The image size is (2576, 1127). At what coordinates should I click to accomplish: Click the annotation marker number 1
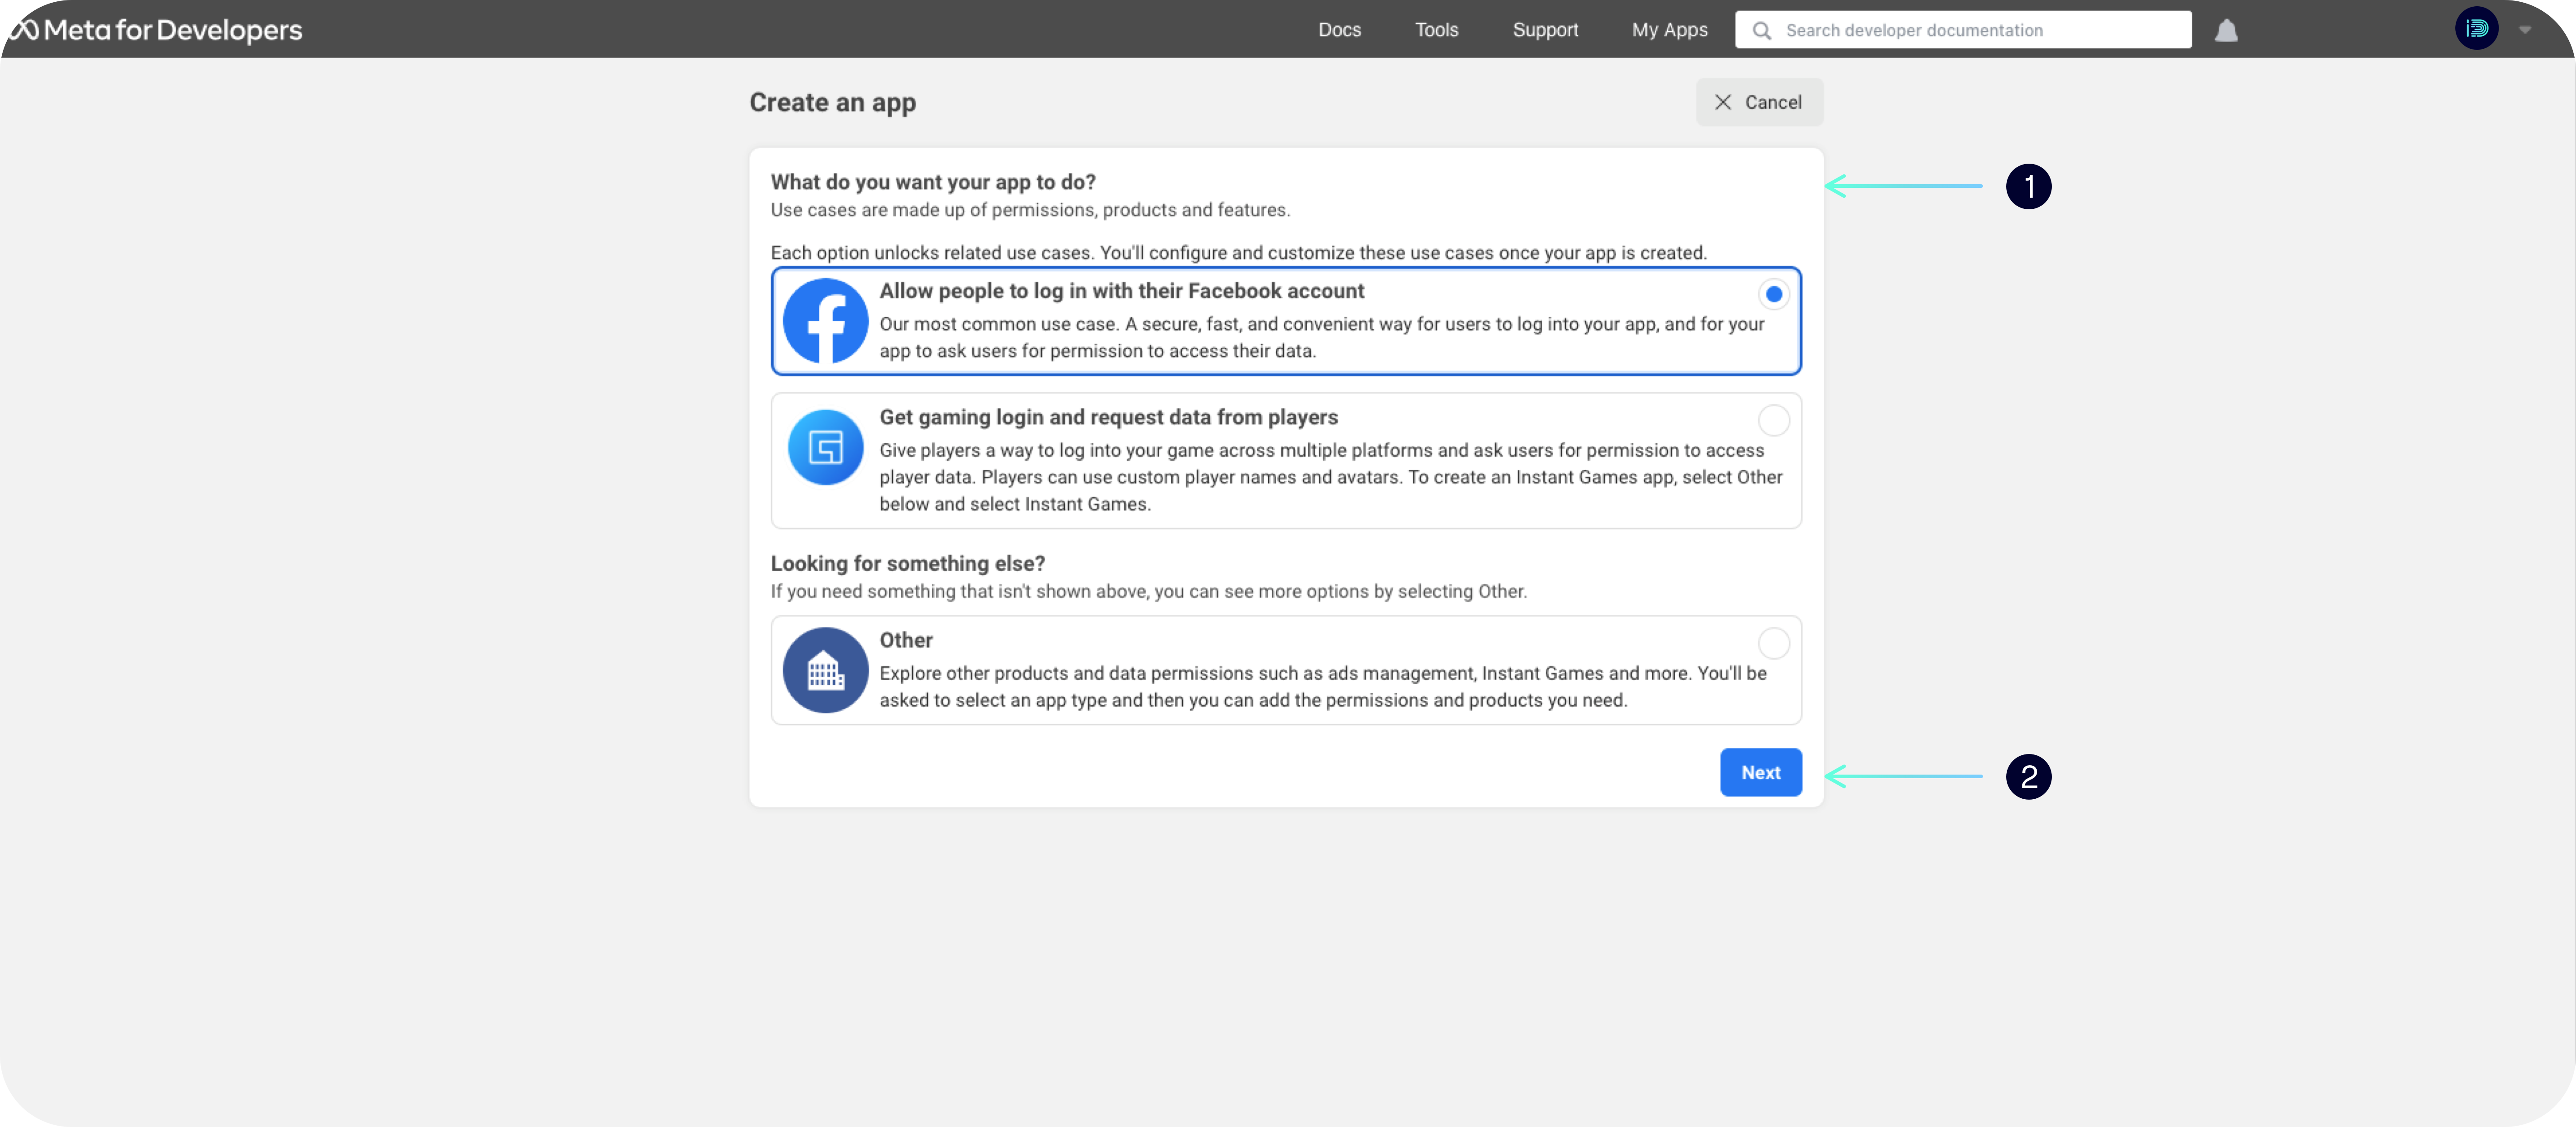2028,187
